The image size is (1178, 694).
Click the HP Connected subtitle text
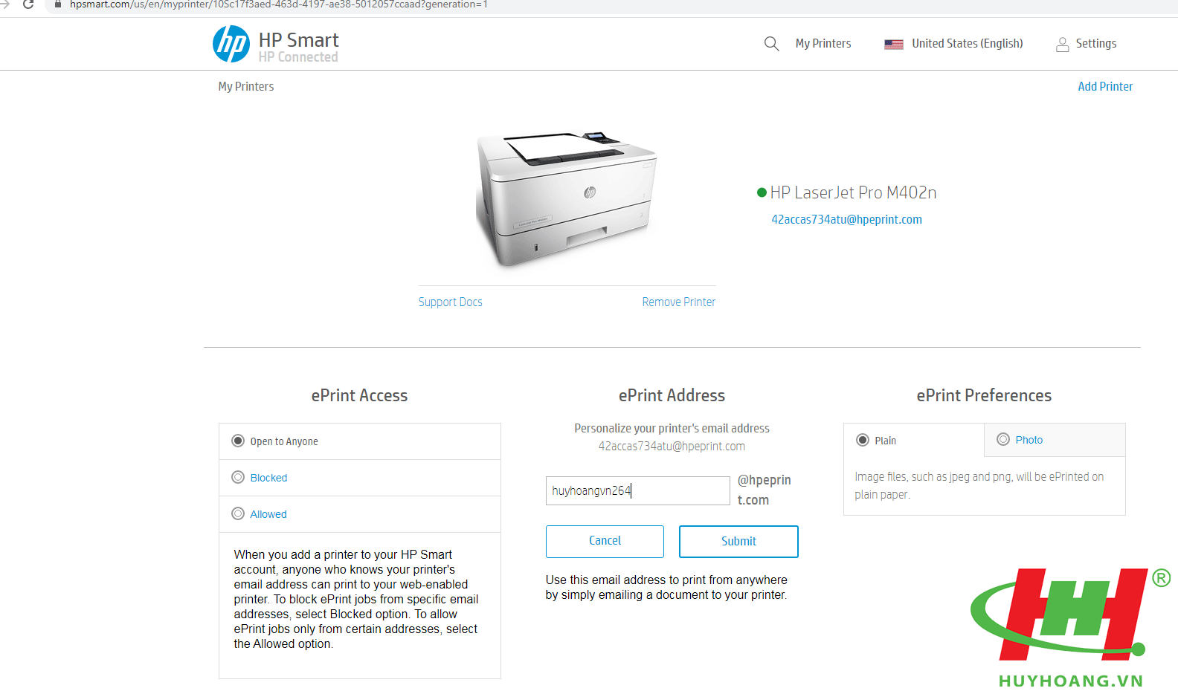pos(298,57)
